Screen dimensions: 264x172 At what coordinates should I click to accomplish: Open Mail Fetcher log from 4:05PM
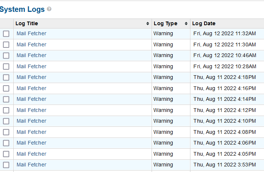pos(31,154)
